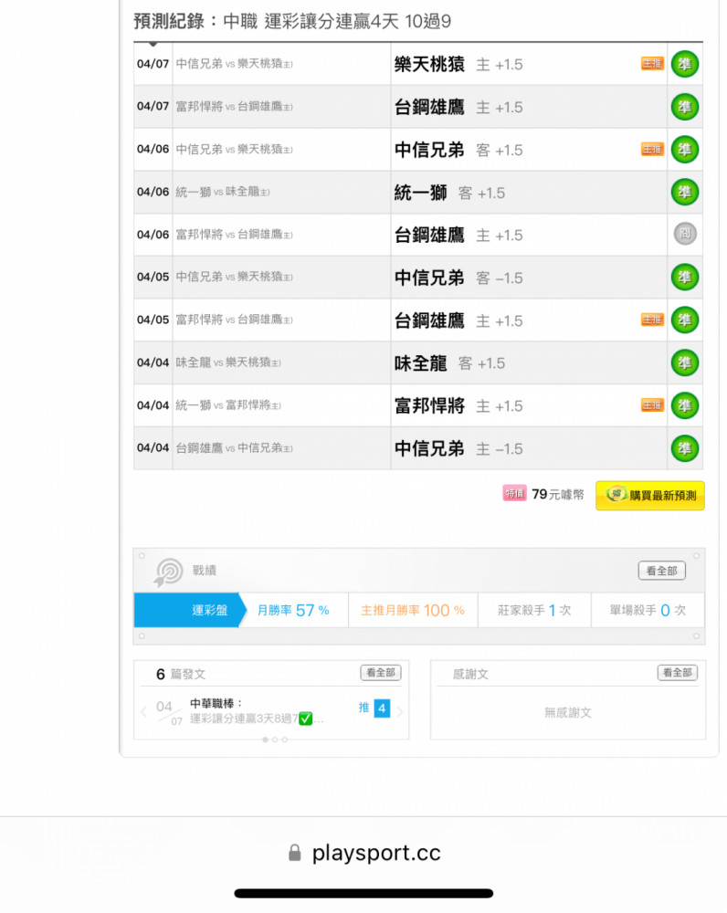Click the 單場殺手 0 次 stat
The image size is (727, 913).
648,610
